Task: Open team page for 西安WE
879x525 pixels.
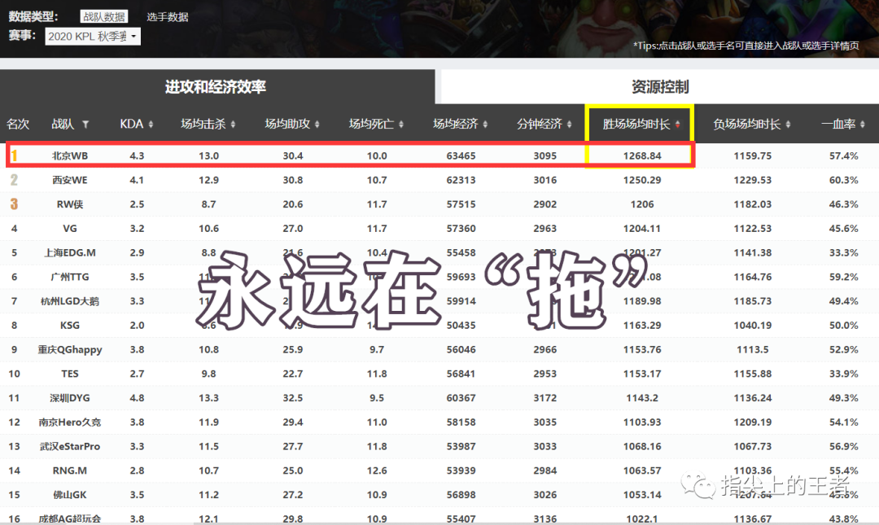Action: point(69,180)
